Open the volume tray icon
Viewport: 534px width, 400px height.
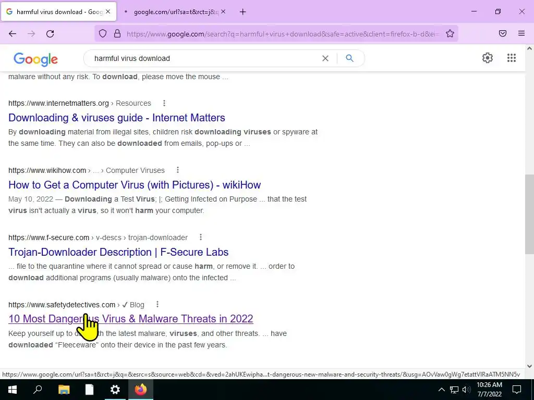466,390
